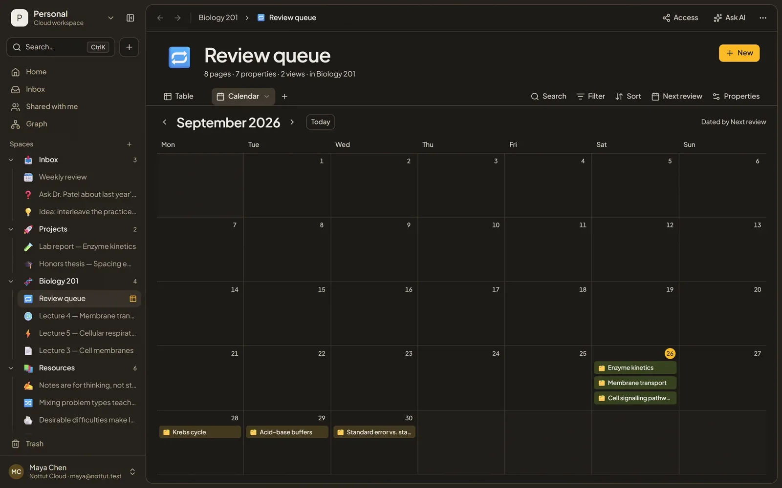Collapse the Inbox space chevron

click(11, 160)
